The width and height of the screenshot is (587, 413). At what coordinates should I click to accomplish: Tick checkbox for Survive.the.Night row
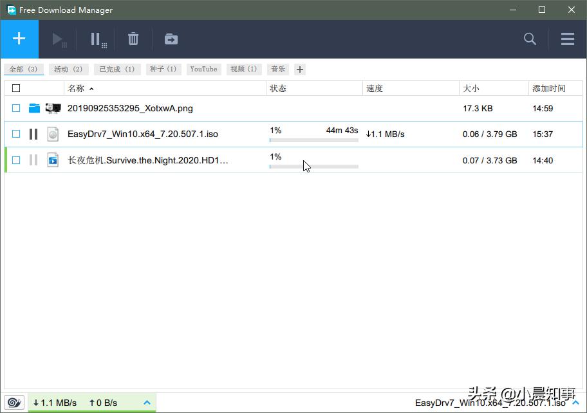16,160
